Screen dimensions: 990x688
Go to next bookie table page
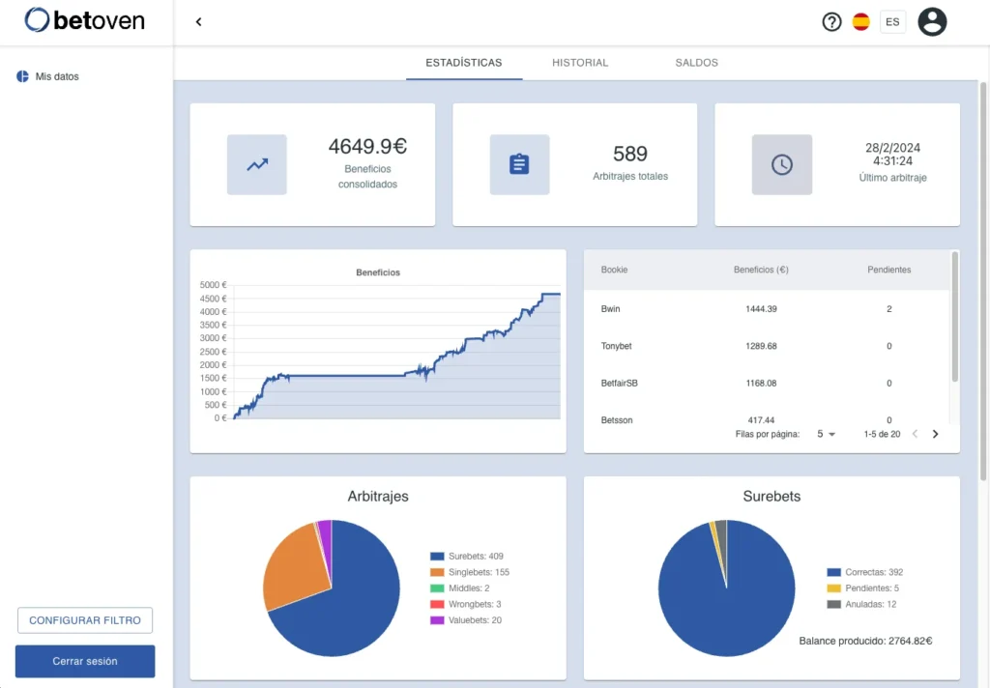point(935,435)
